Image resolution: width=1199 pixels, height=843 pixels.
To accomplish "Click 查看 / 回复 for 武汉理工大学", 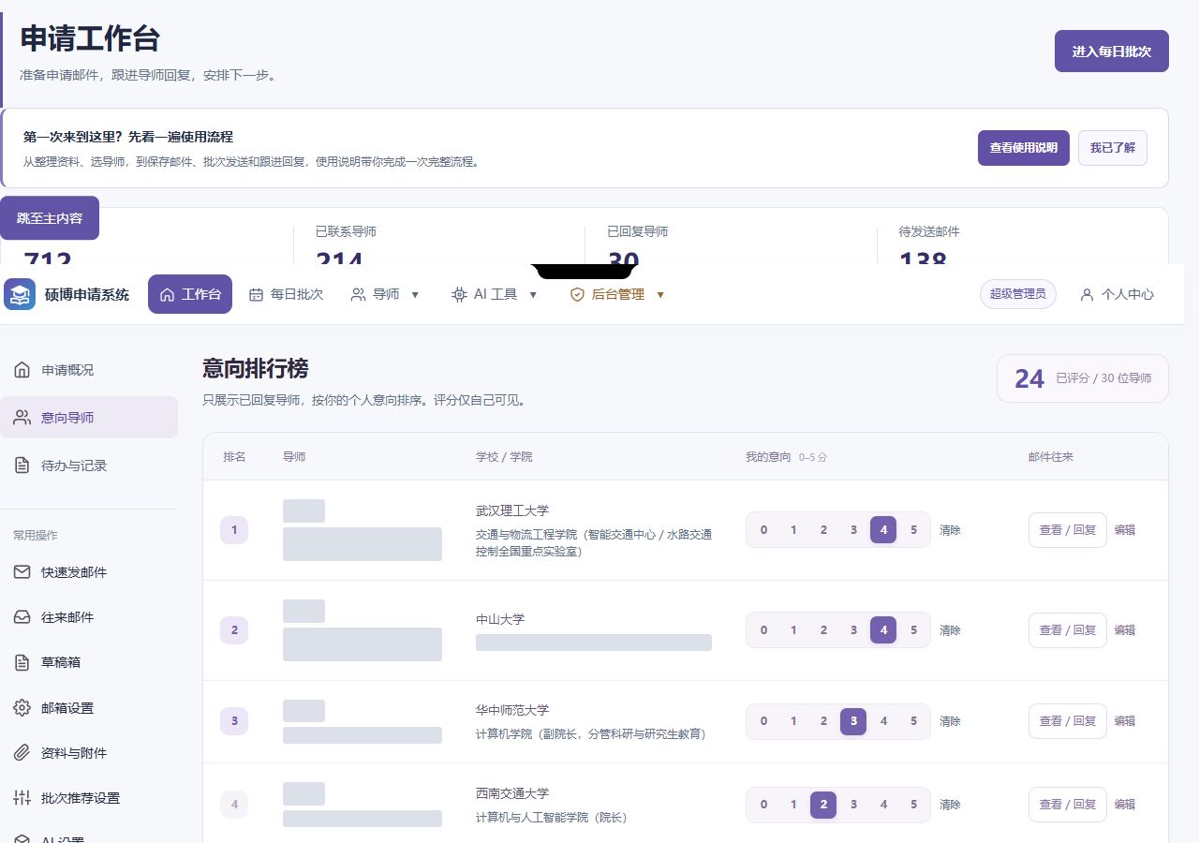I will click(x=1068, y=530).
